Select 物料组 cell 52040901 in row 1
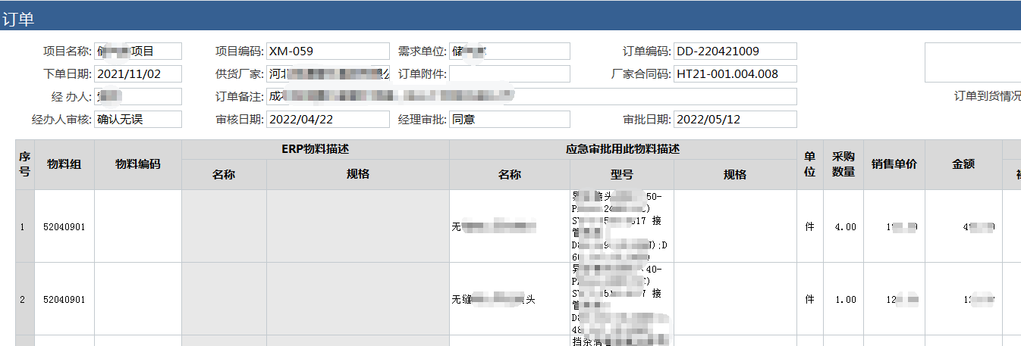 pyautogui.click(x=64, y=226)
